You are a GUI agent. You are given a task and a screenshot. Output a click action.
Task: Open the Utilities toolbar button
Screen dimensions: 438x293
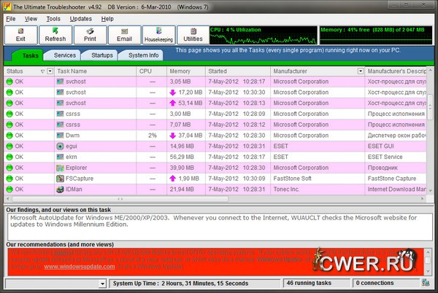[x=193, y=34]
